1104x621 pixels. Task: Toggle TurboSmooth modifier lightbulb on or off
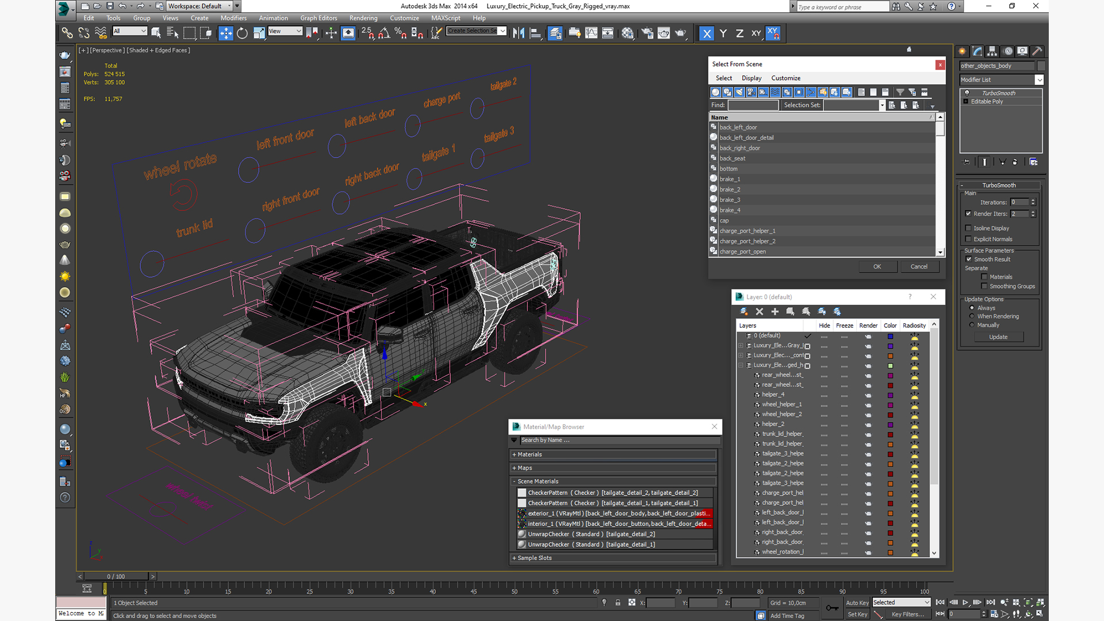tap(967, 93)
